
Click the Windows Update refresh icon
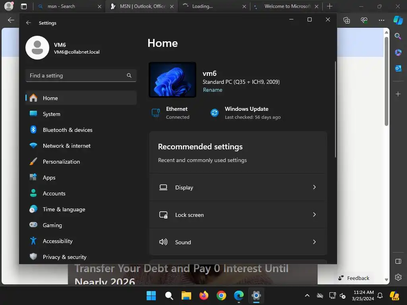(x=215, y=113)
